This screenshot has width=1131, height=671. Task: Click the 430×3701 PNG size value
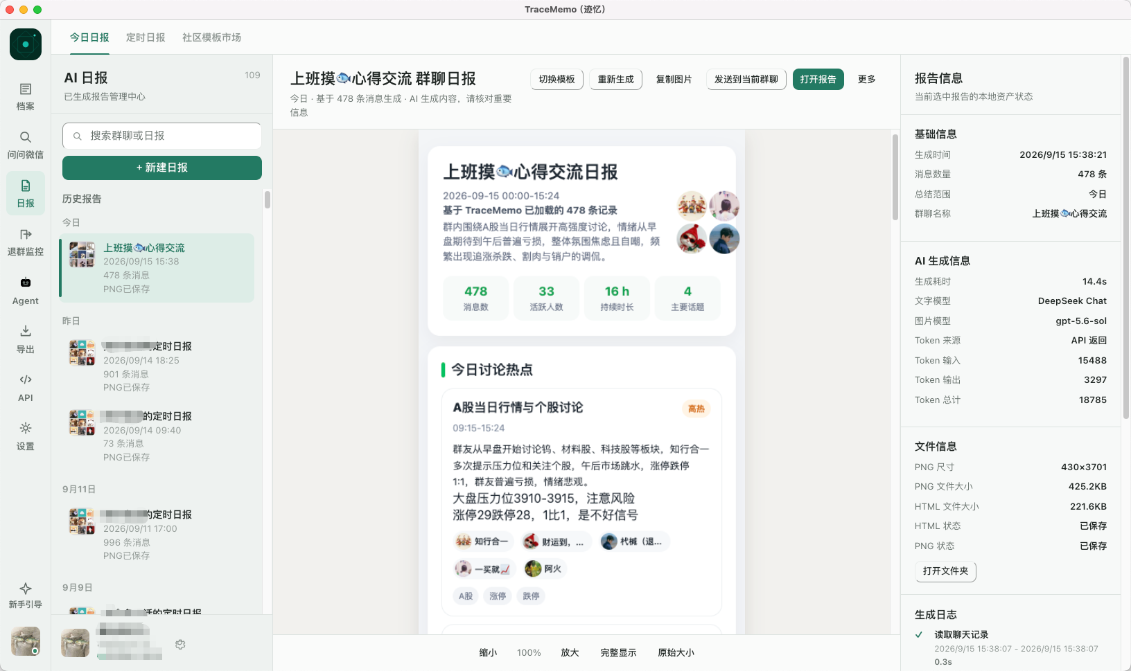1084,467
